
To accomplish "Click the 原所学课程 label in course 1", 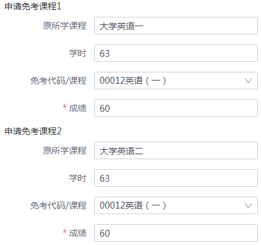I will click(x=64, y=26).
